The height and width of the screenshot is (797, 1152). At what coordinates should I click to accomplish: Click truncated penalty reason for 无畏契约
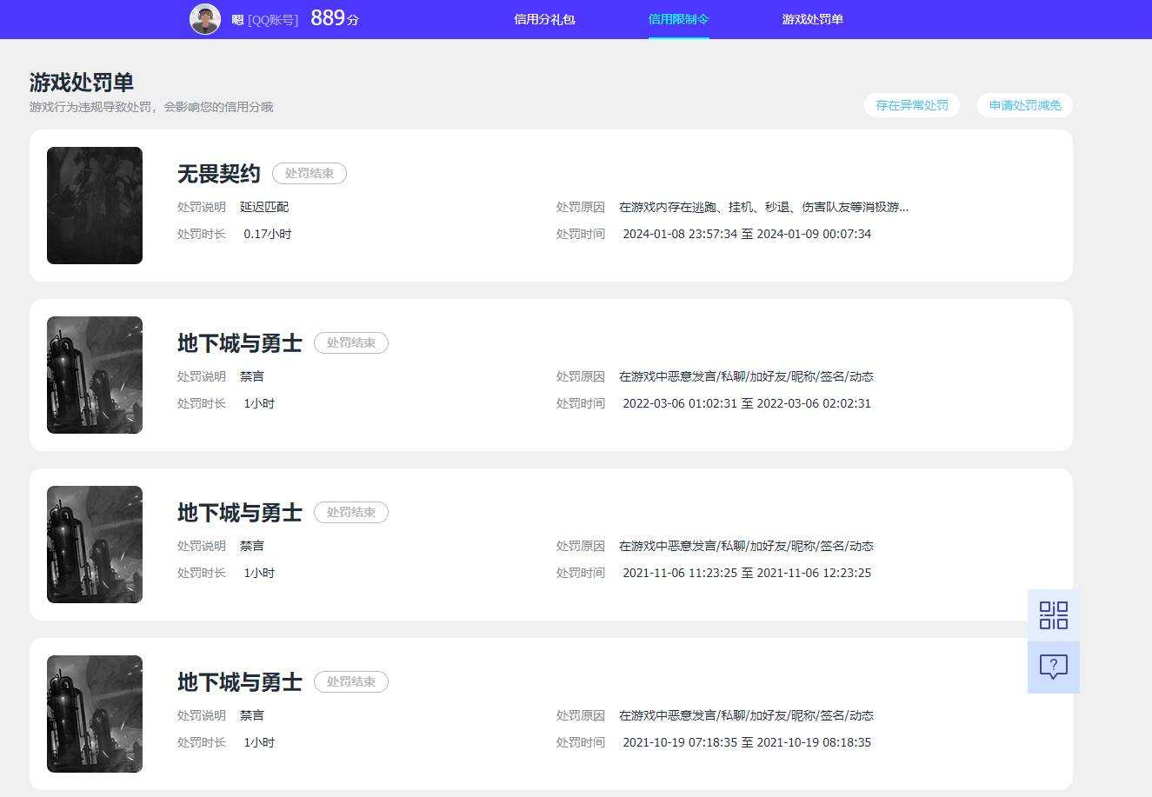(763, 207)
